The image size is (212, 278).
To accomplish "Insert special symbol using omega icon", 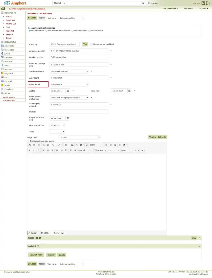I will tap(81, 145).
